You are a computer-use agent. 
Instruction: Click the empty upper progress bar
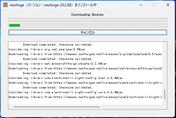pyautogui.click(x=88, y=20)
